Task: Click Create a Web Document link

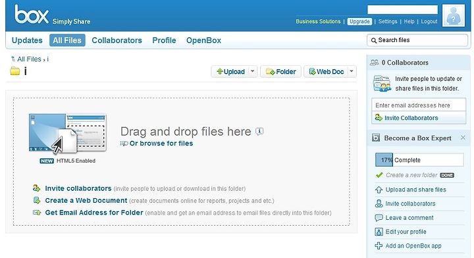Action: pyautogui.click(x=86, y=200)
